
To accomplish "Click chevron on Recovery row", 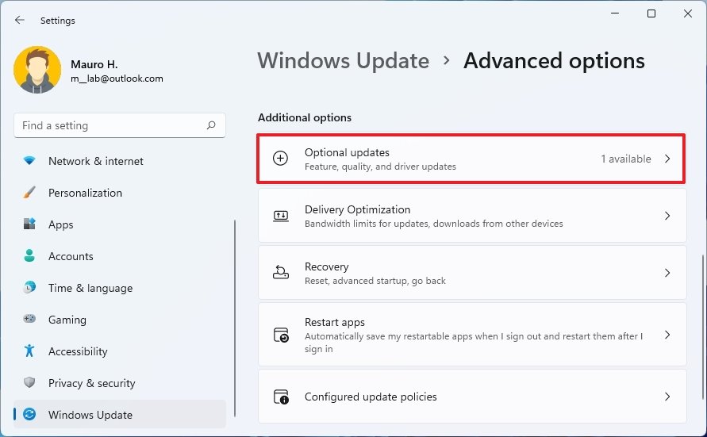I will coord(667,273).
